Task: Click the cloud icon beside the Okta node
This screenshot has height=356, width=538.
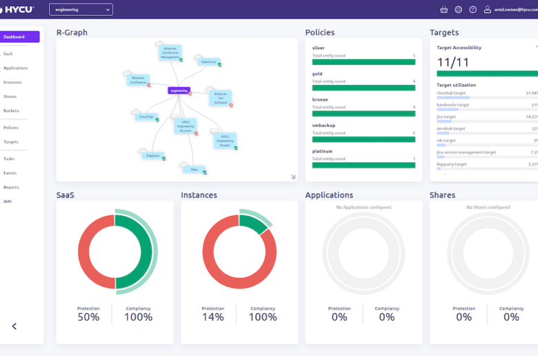Action: click(183, 165)
